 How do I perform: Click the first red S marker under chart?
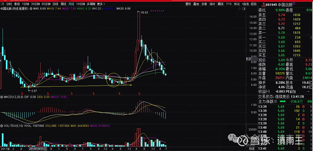pos(22,93)
